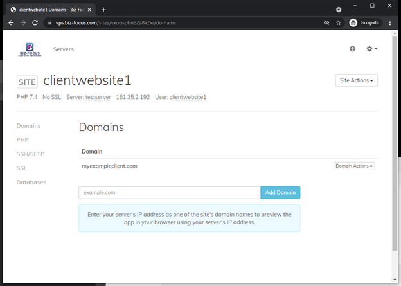The height and width of the screenshot is (286, 401).
Task: Click the Add Domain button
Action: click(280, 192)
